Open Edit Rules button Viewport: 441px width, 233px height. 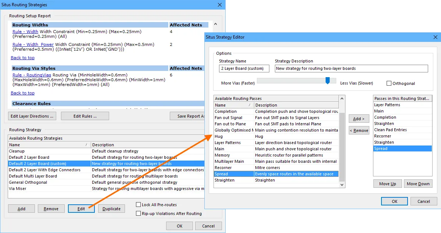(x=85, y=116)
